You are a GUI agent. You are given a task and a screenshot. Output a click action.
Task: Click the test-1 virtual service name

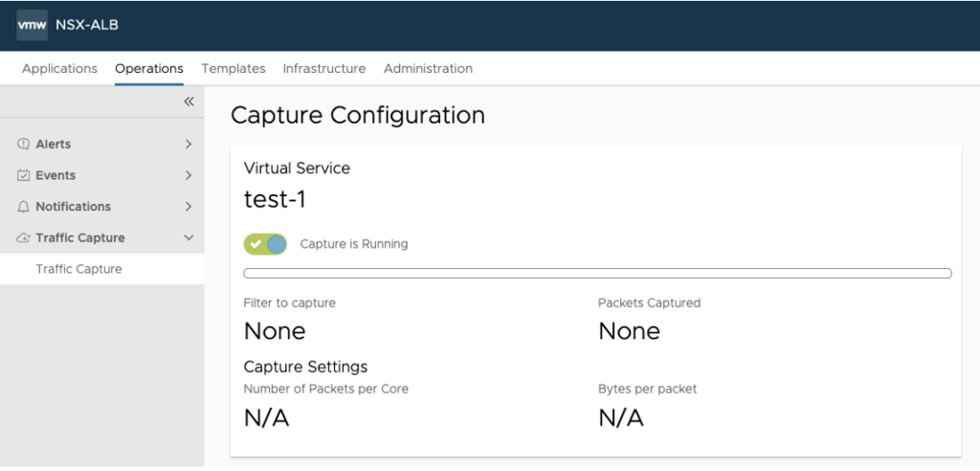tap(275, 199)
